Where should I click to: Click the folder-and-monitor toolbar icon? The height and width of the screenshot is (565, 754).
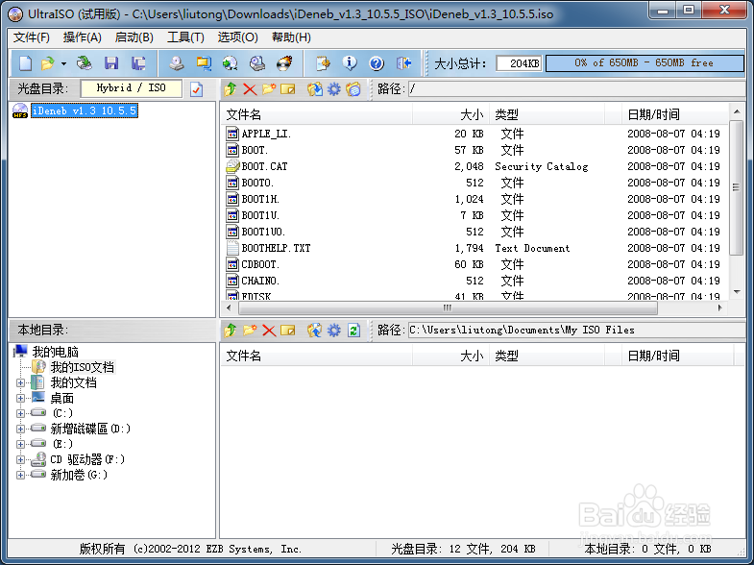[204, 63]
